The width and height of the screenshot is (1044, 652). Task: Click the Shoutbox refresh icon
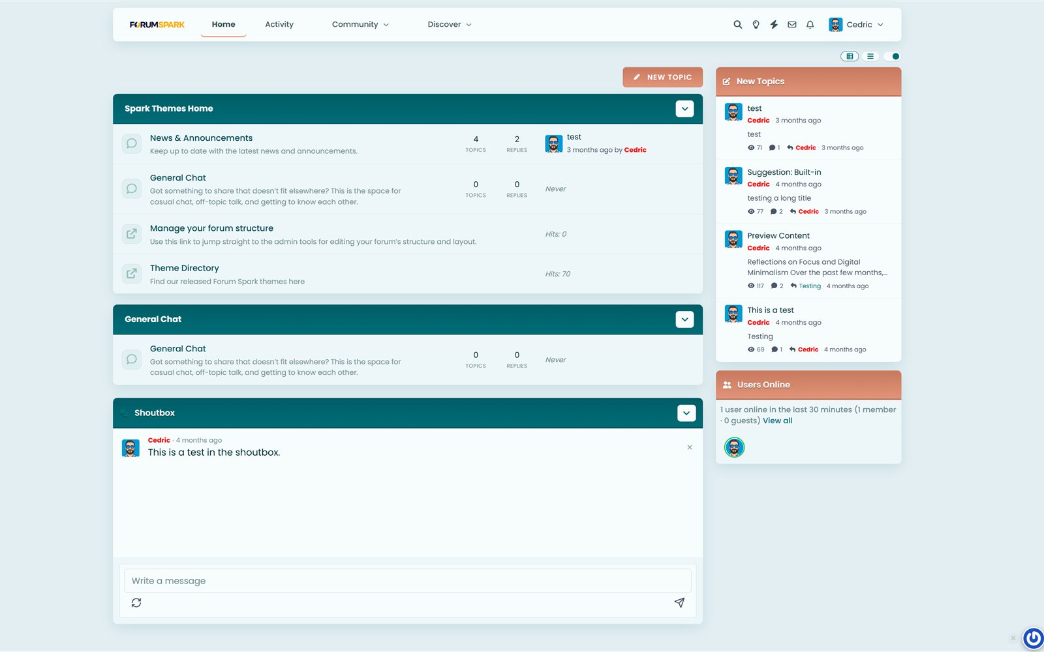(136, 603)
